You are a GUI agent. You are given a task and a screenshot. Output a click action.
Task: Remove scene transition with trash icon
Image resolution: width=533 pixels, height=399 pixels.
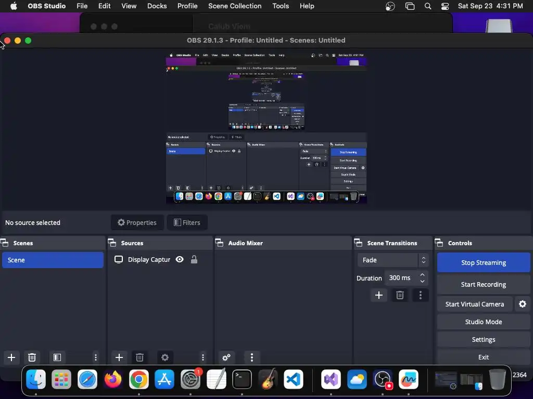400,295
